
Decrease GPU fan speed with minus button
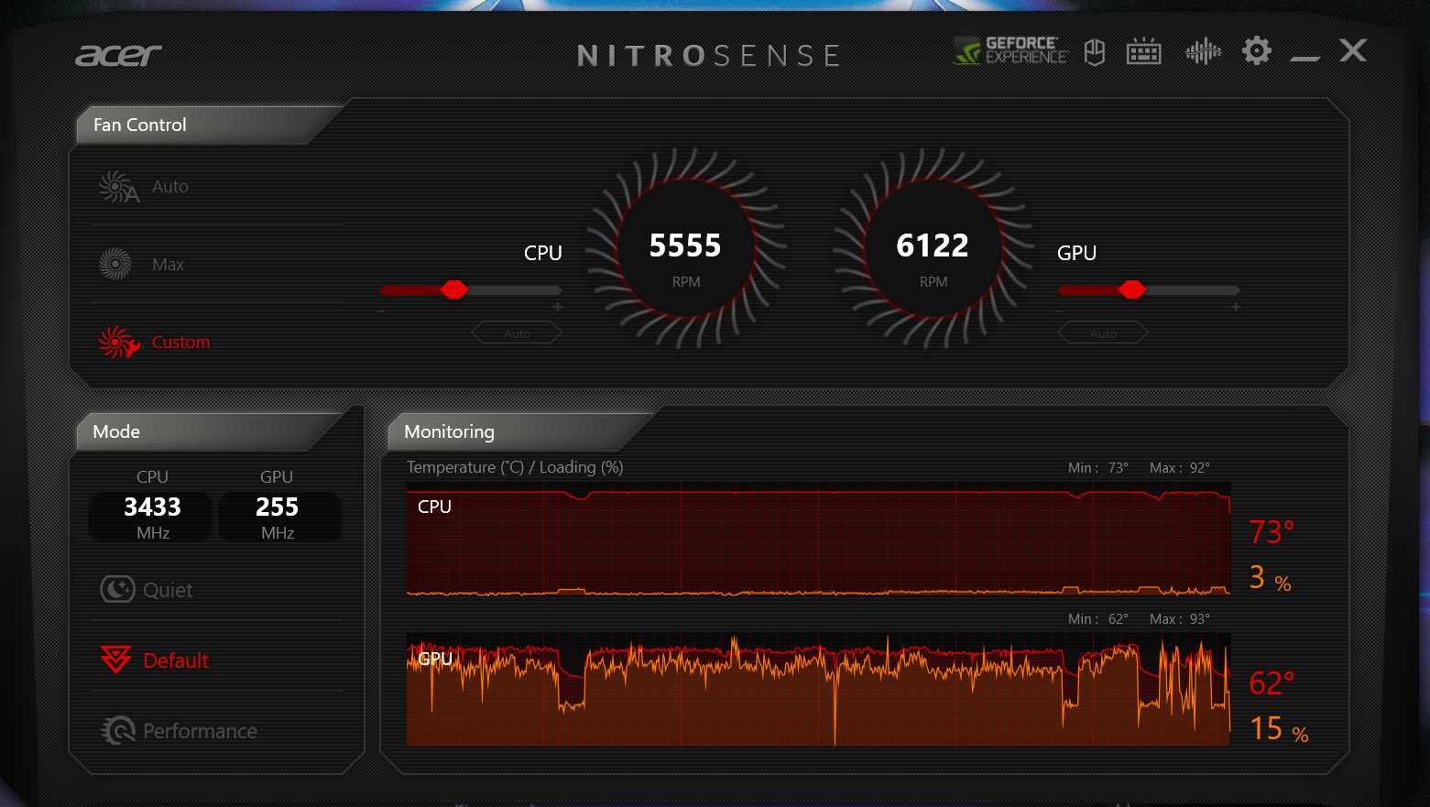[x=1059, y=311]
